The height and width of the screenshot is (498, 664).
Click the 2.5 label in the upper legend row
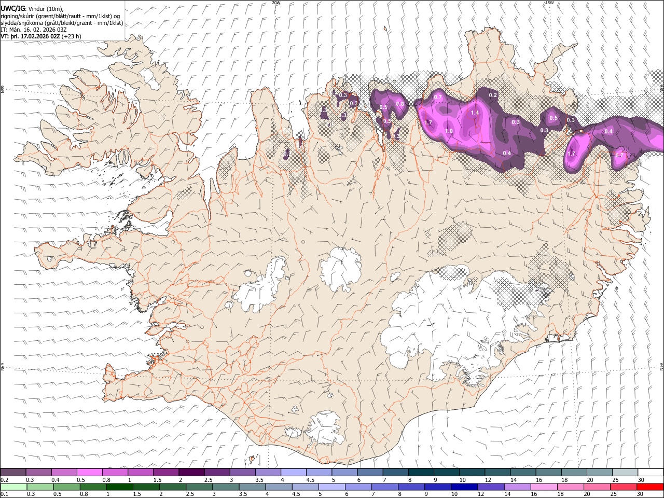(x=208, y=480)
